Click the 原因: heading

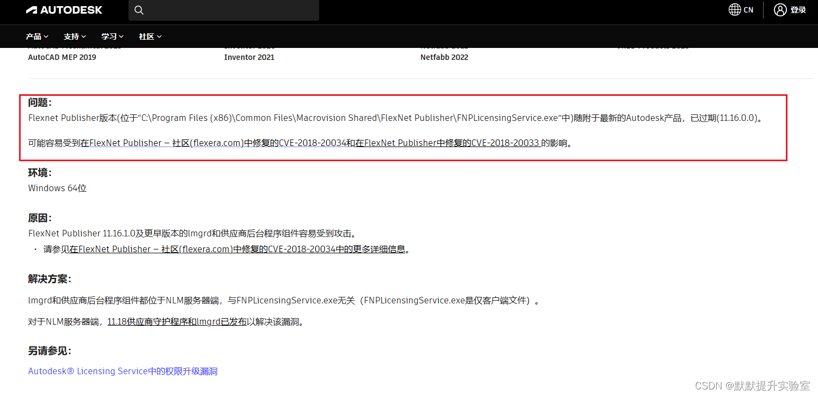pos(40,218)
